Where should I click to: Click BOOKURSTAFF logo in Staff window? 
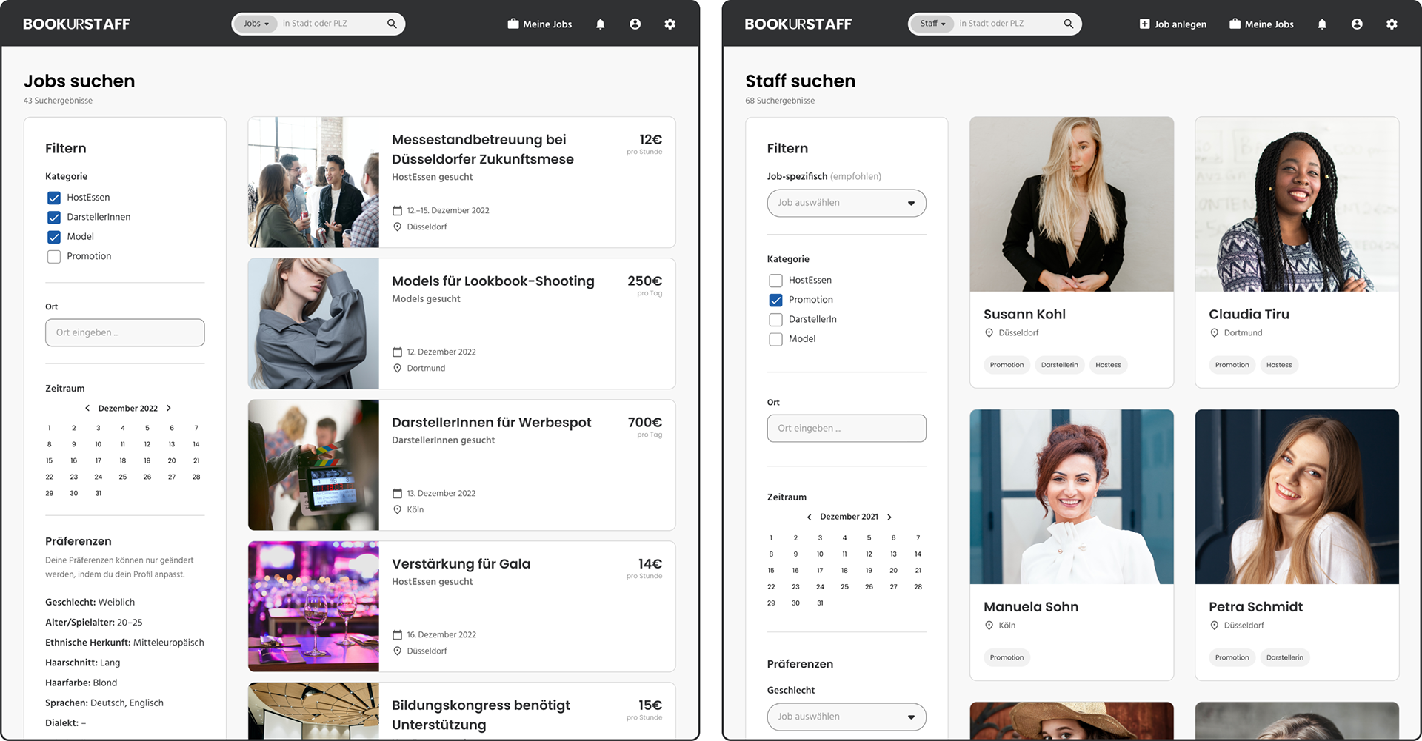(x=798, y=24)
